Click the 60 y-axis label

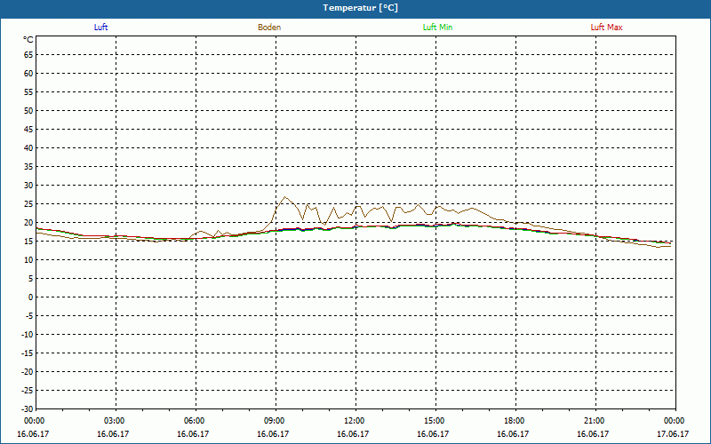pyautogui.click(x=28, y=74)
